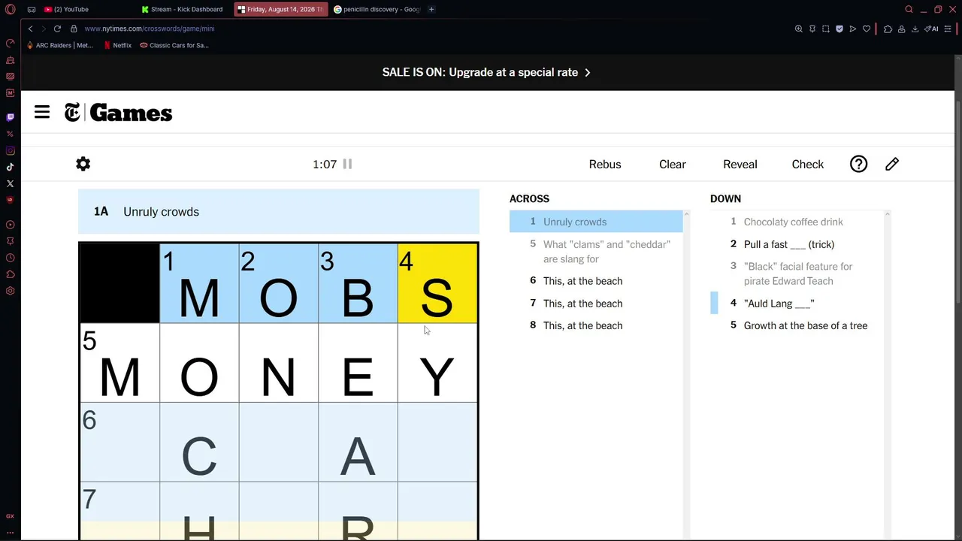Go back to previous page
The width and height of the screenshot is (962, 541).
(x=30, y=29)
